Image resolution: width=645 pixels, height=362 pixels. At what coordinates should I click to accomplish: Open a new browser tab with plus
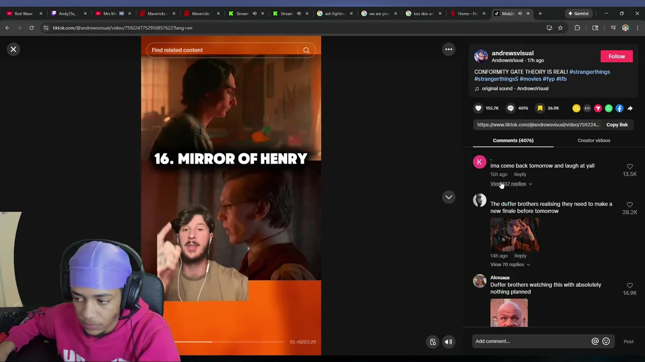click(540, 14)
